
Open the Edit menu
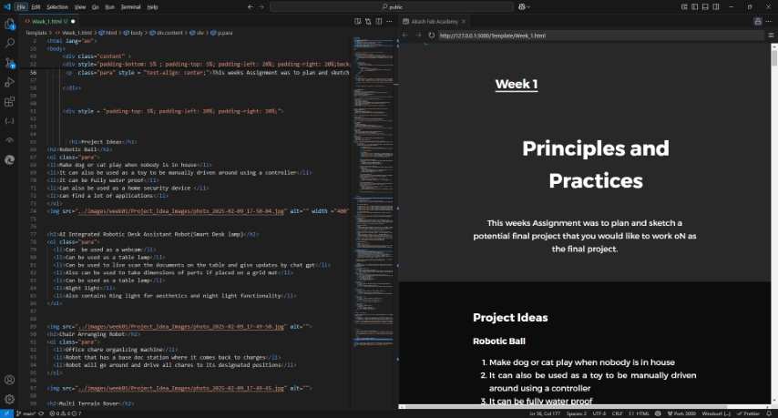(36, 7)
